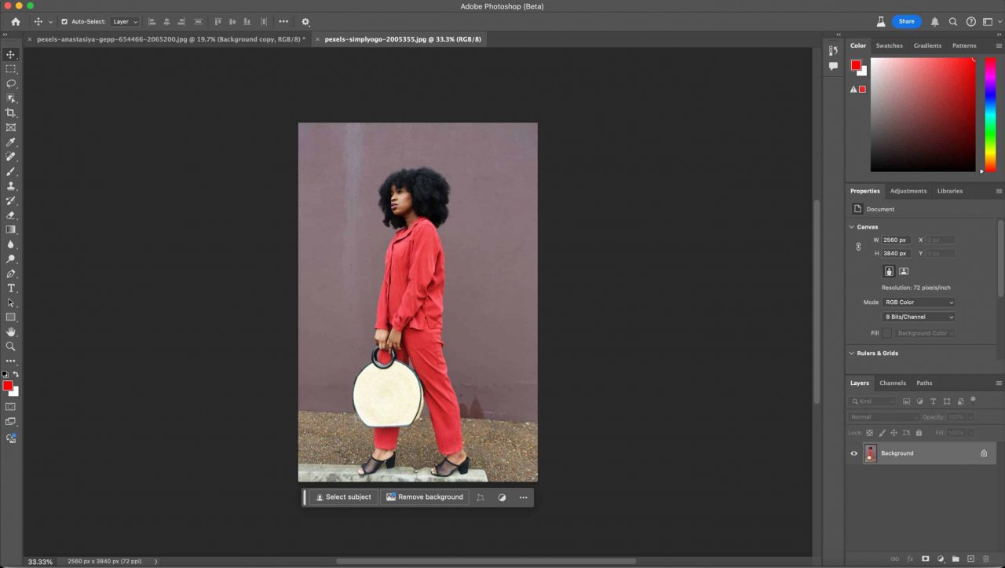Hide the Background layer
The width and height of the screenshot is (1005, 568).
(853, 453)
